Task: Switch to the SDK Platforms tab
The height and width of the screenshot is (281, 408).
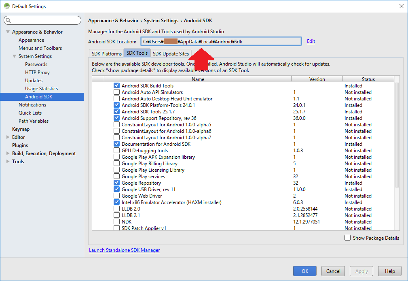Action: pos(106,53)
